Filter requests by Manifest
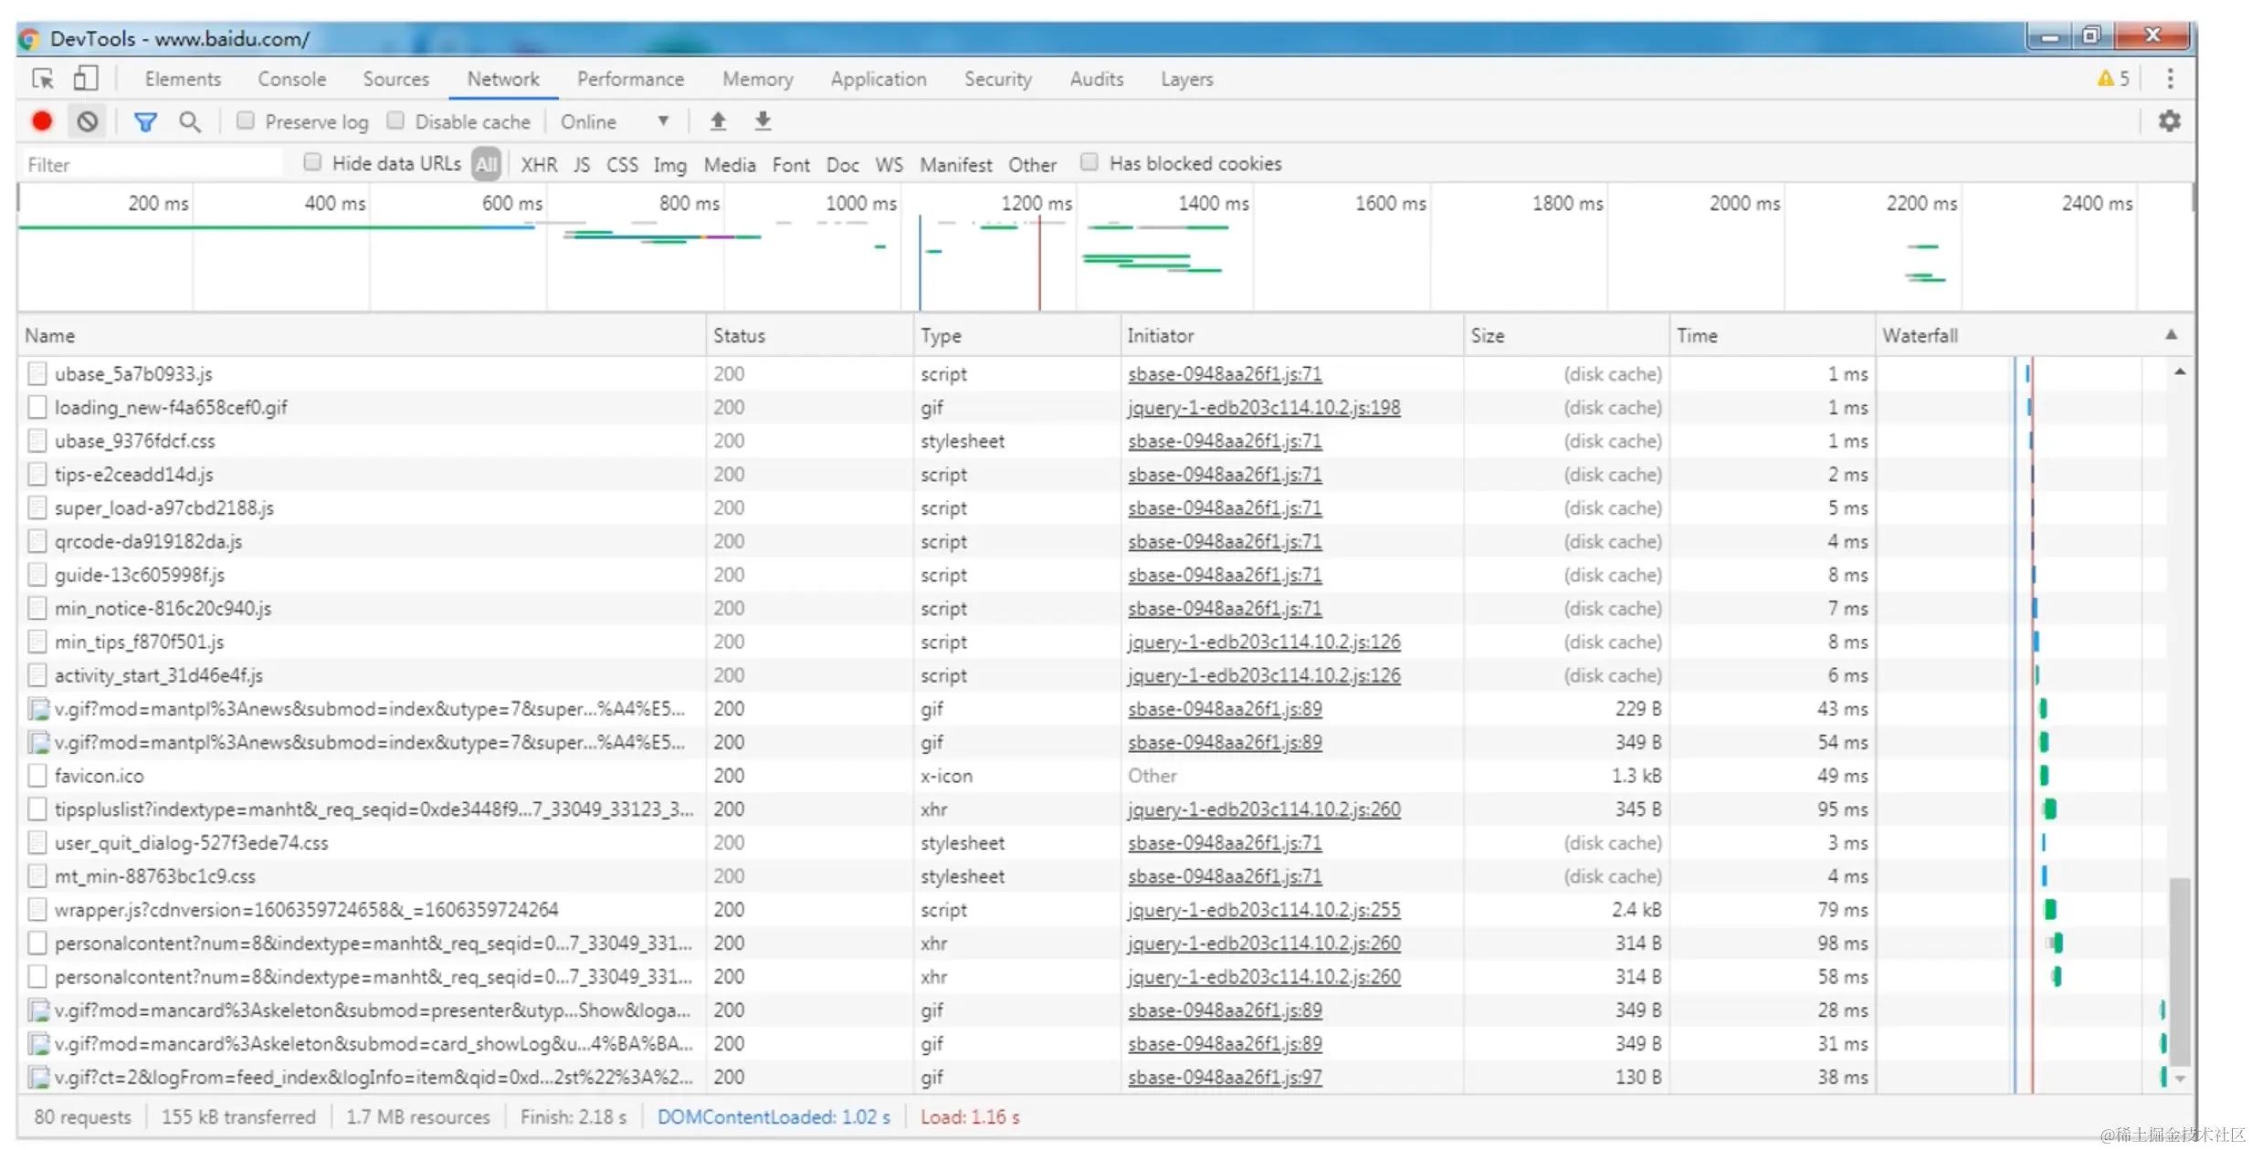This screenshot has width=2252, height=1150. (x=955, y=165)
